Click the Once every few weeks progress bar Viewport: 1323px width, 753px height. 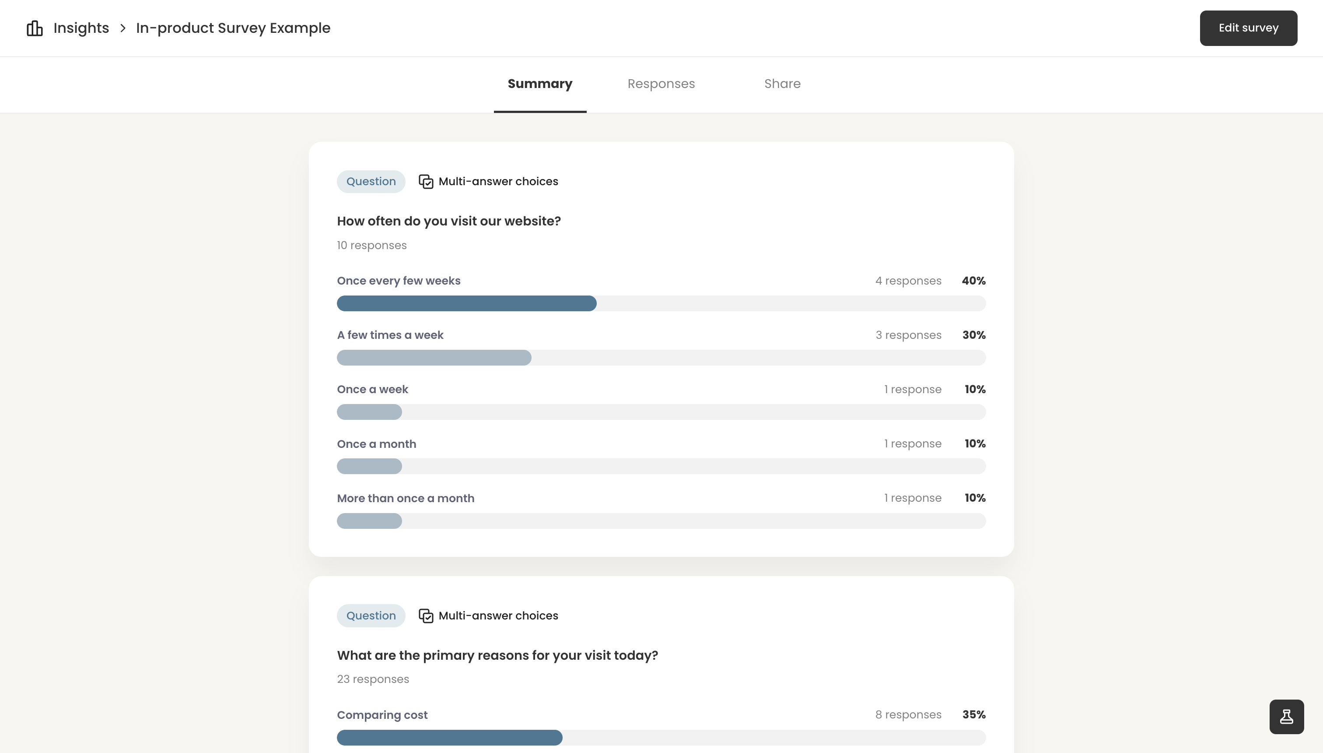[661, 303]
